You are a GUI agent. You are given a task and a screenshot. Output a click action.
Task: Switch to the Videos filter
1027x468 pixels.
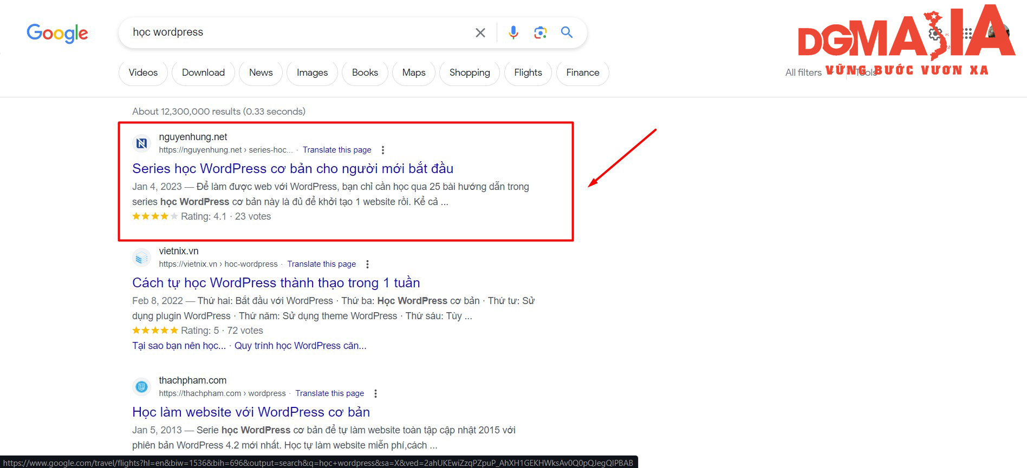coord(143,72)
